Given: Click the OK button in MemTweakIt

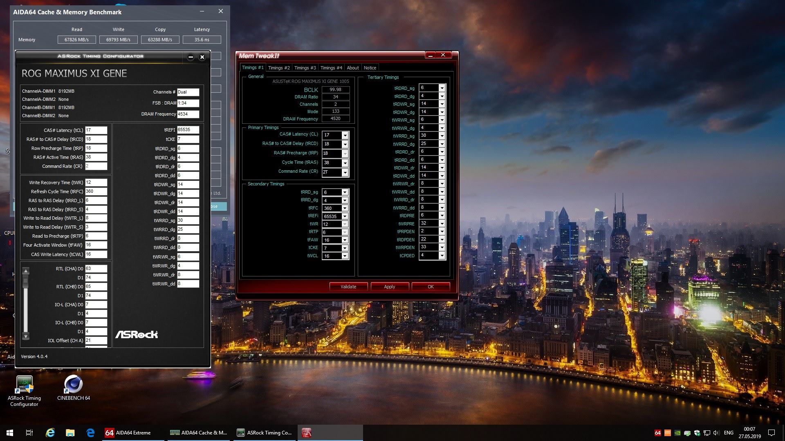Looking at the screenshot, I should 431,287.
